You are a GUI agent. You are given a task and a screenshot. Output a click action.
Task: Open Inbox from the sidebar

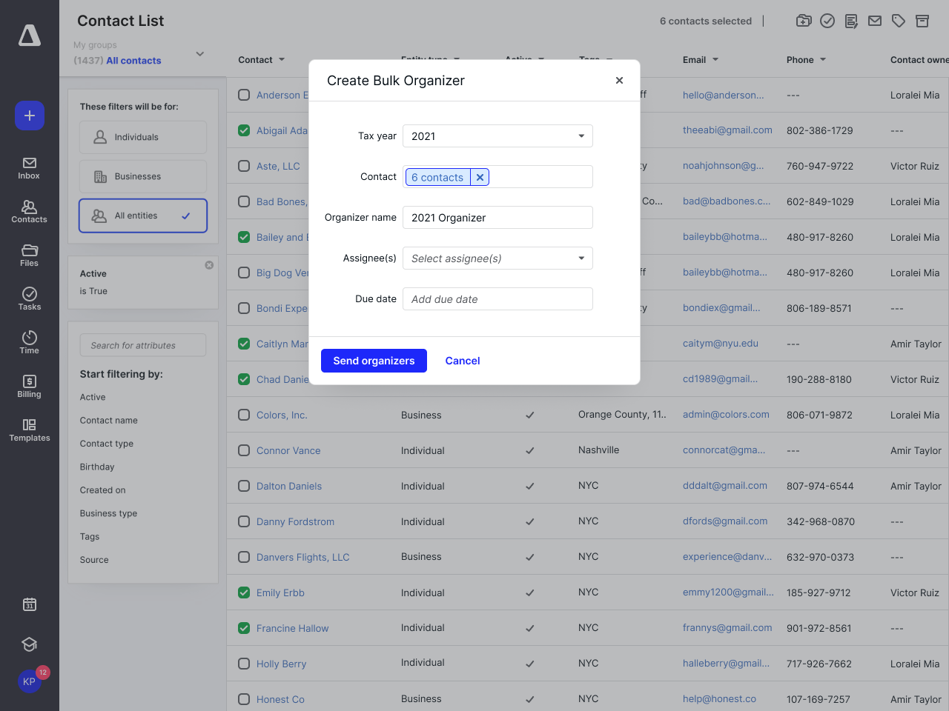point(30,168)
